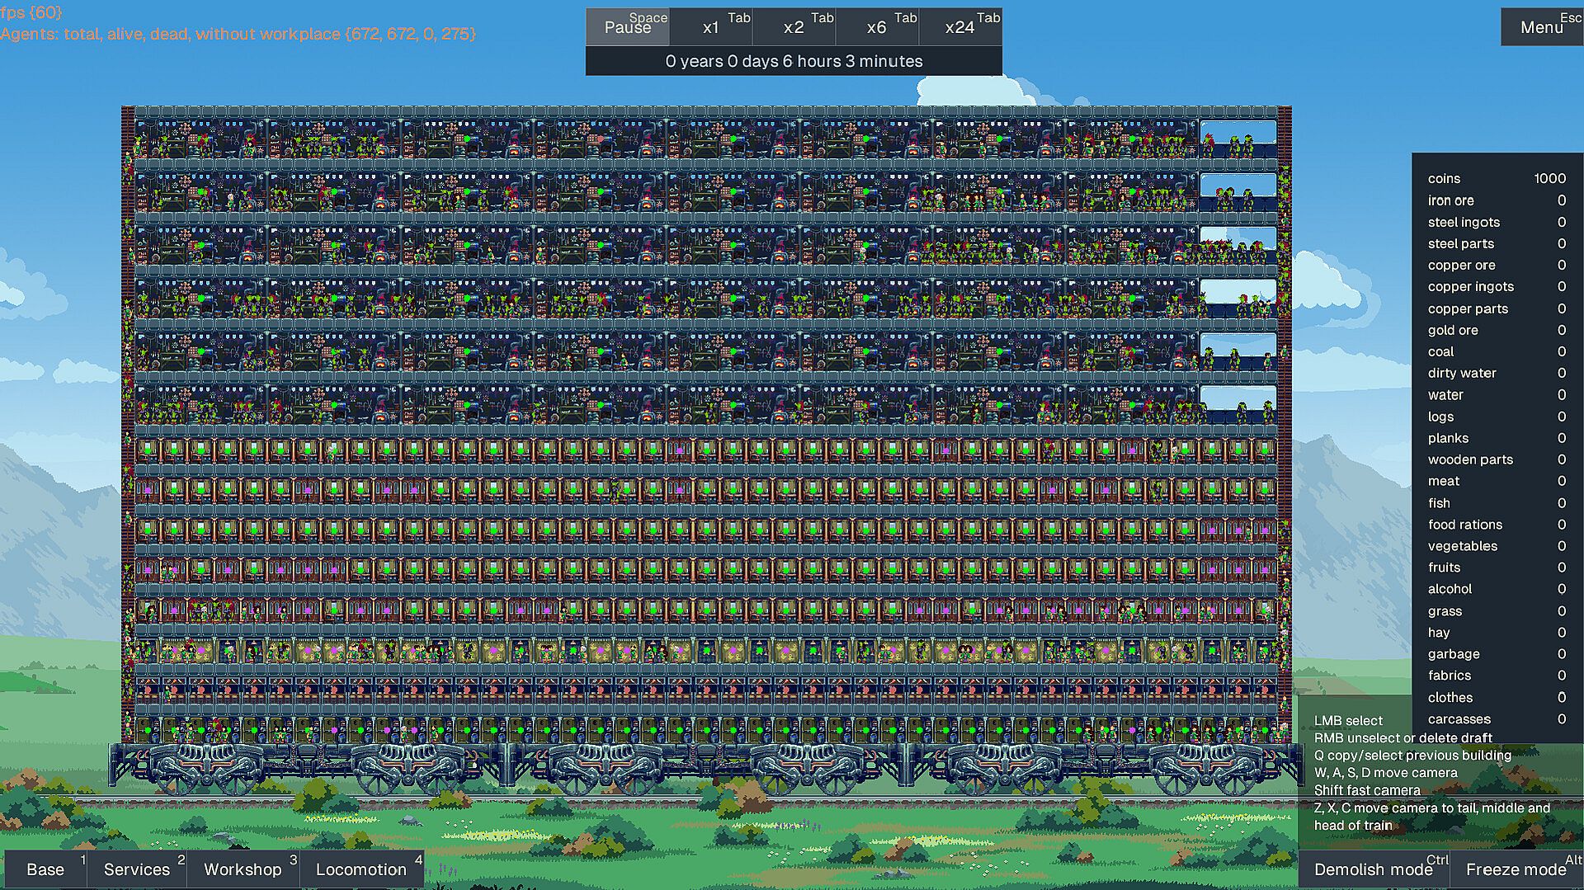Click the 'LMB select' hint line

pyautogui.click(x=1348, y=720)
